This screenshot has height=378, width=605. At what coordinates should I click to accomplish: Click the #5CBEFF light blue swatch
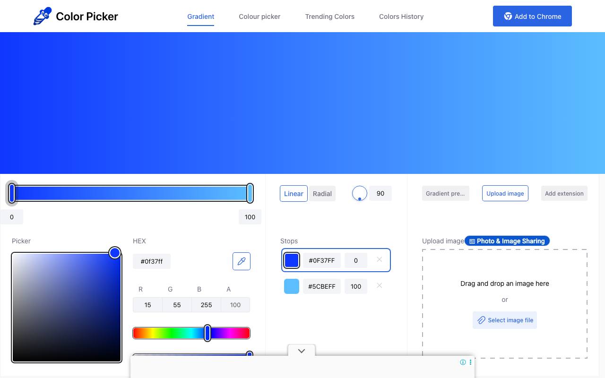coord(292,286)
